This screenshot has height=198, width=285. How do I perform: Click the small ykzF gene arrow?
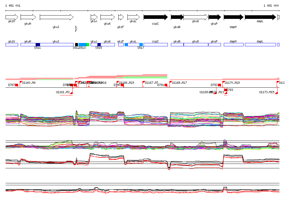(x=121, y=17)
